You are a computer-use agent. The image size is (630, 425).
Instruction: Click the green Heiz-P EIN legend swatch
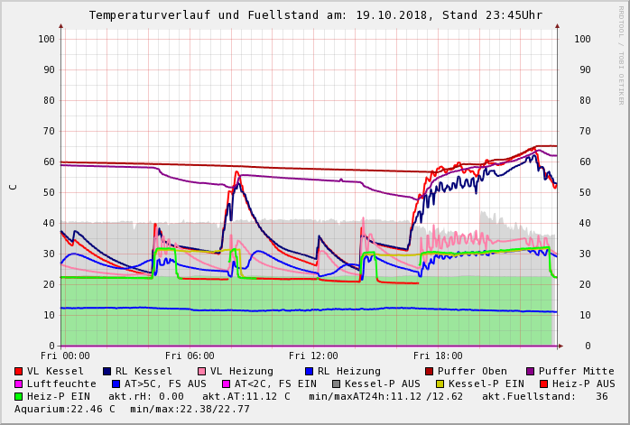[19, 396]
